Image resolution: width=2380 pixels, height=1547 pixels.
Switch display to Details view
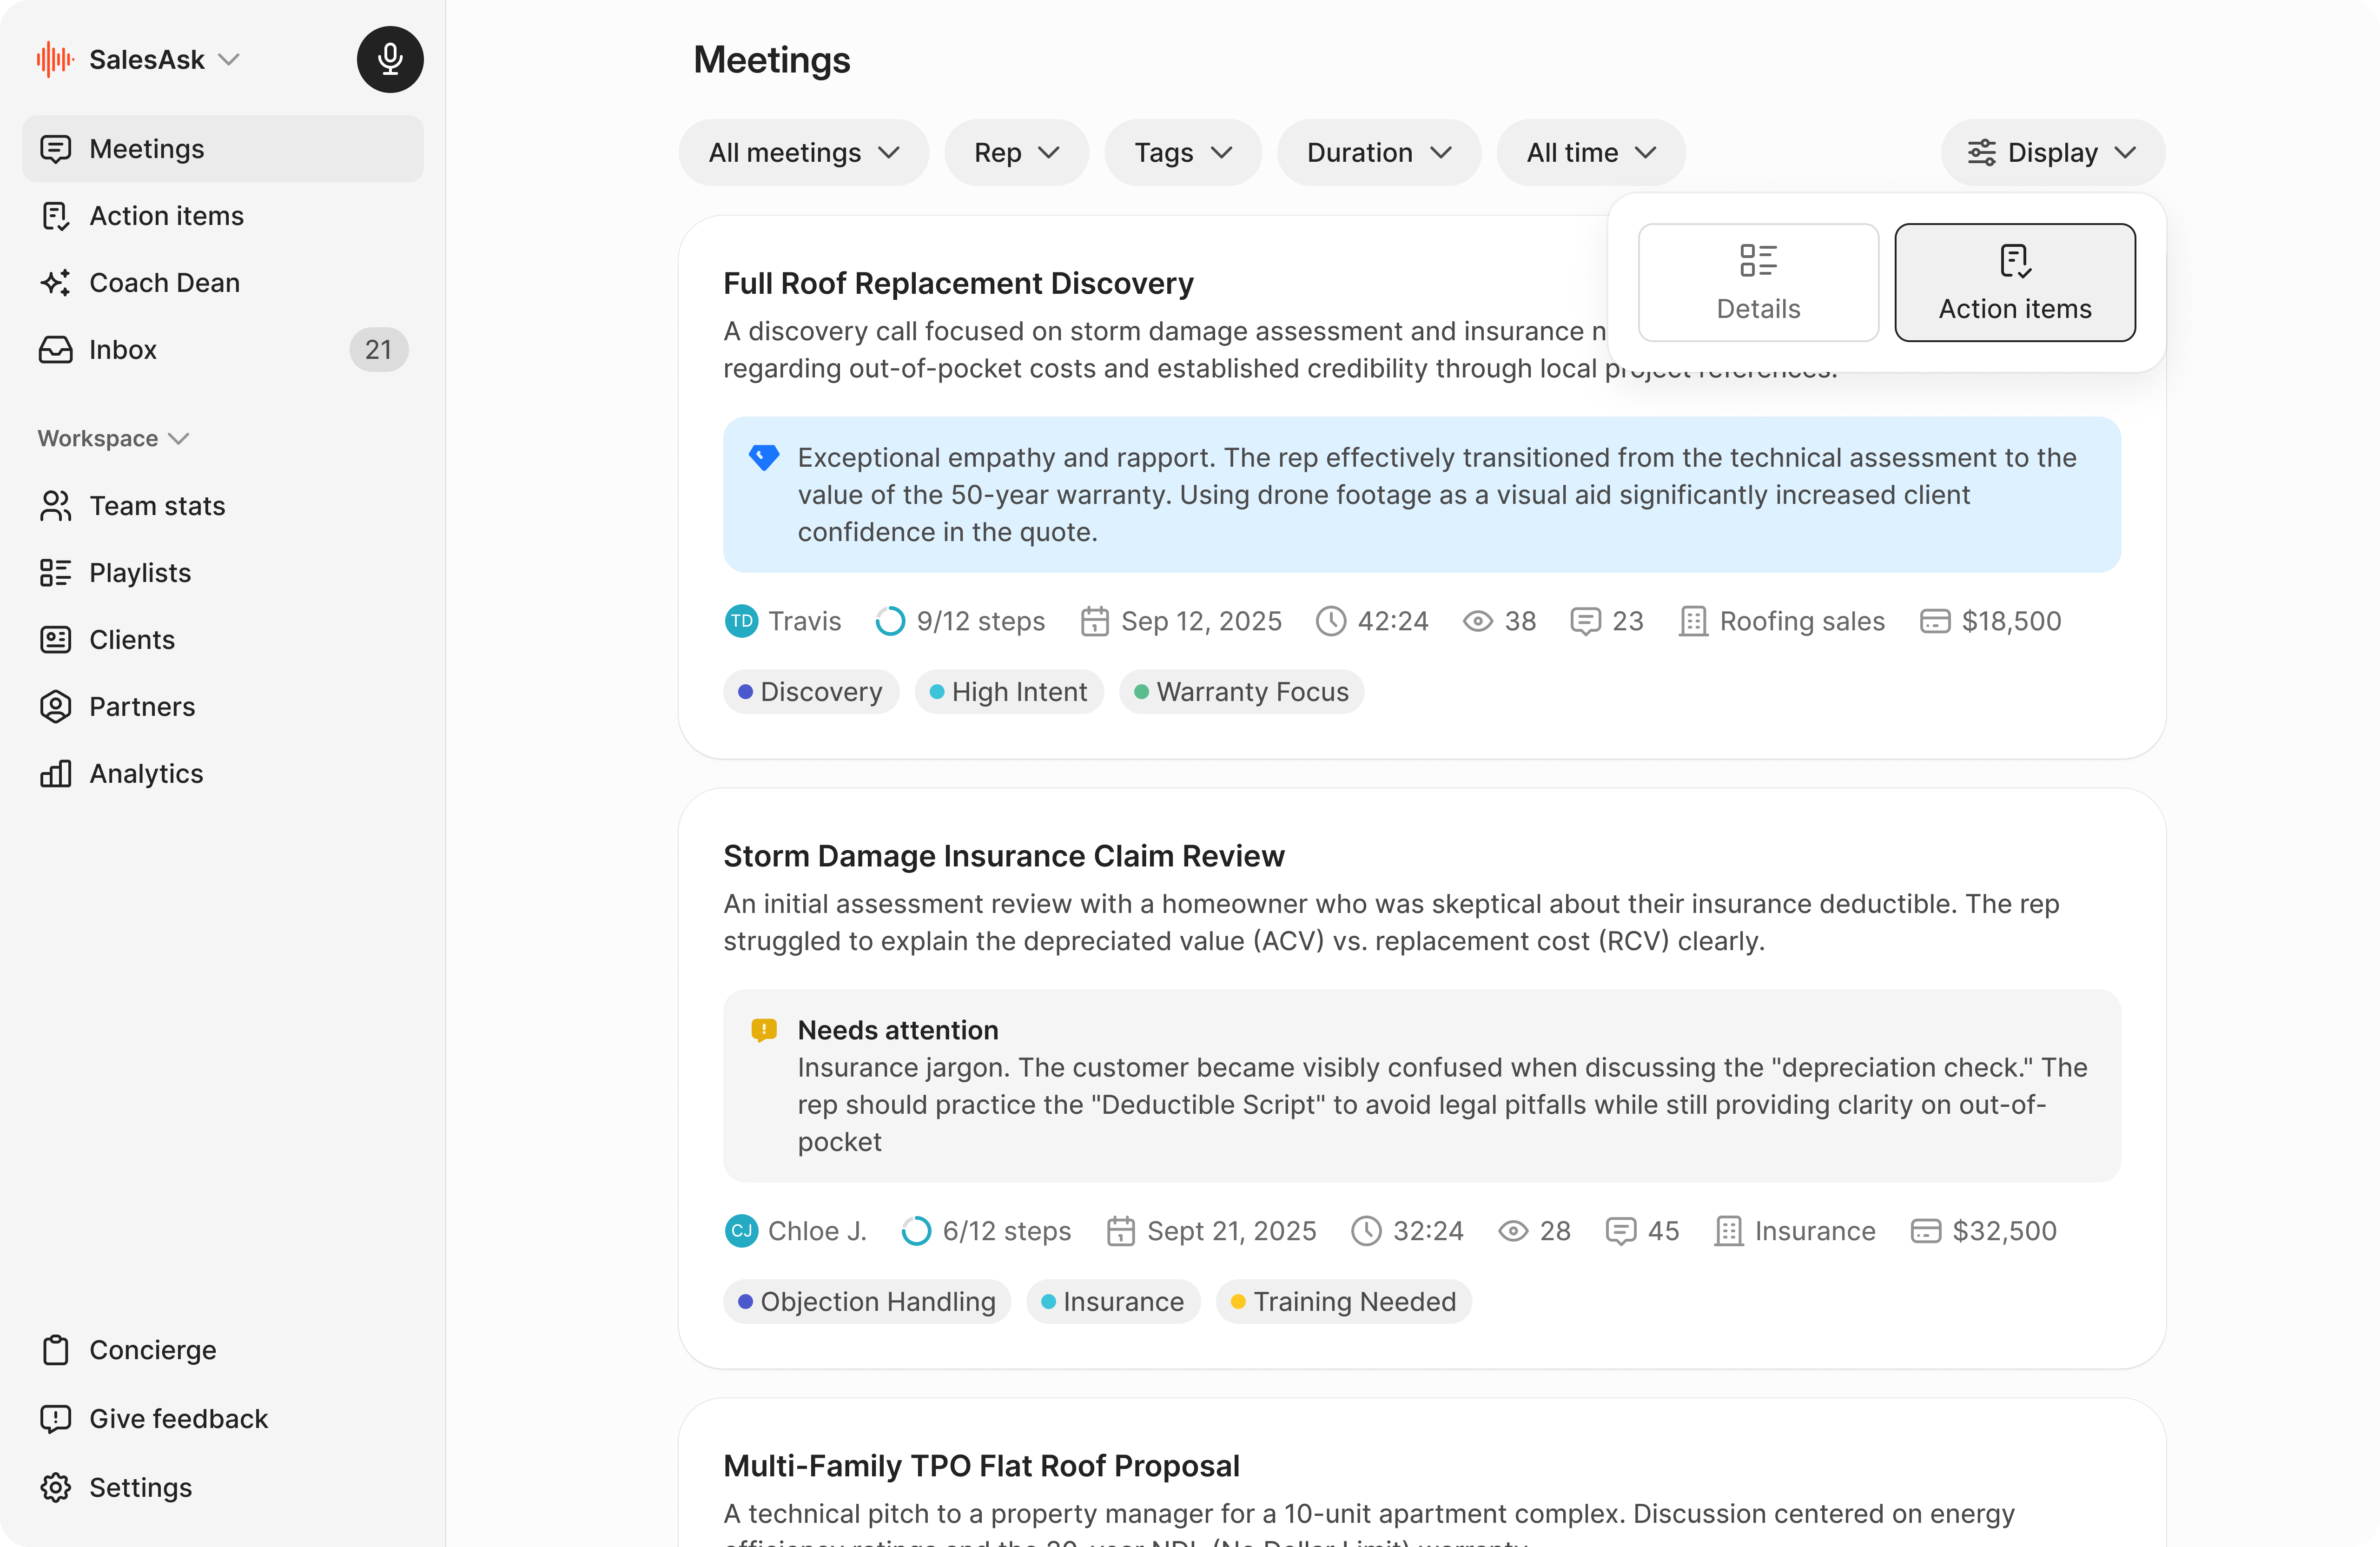tap(1757, 283)
